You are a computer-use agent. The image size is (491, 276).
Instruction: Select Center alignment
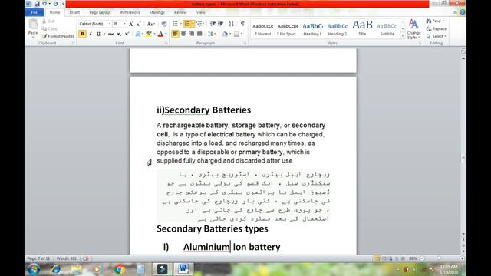(183, 34)
